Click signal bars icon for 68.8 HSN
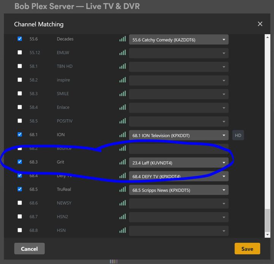Screen dimensions: 274x264 coord(122,230)
